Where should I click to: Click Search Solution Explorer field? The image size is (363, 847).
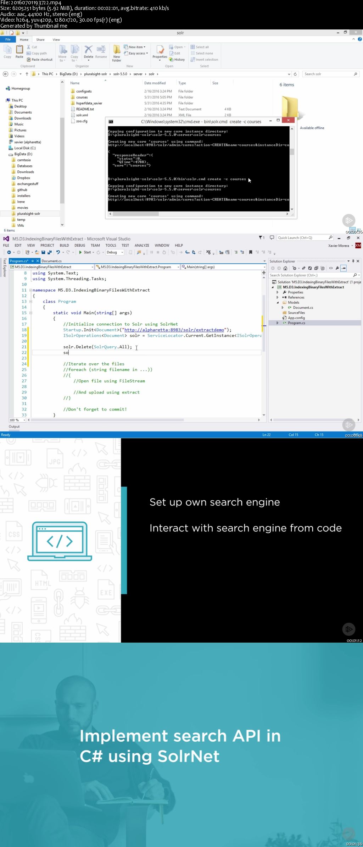click(314, 275)
